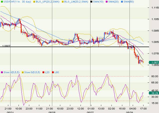Select the SMA(50) legend label
This screenshot has height=113, width=159.
coord(129,2)
